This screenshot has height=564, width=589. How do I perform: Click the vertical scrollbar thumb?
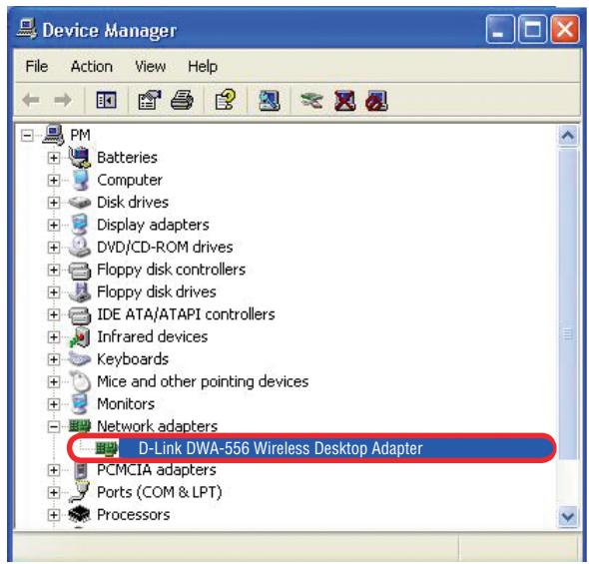point(568,303)
